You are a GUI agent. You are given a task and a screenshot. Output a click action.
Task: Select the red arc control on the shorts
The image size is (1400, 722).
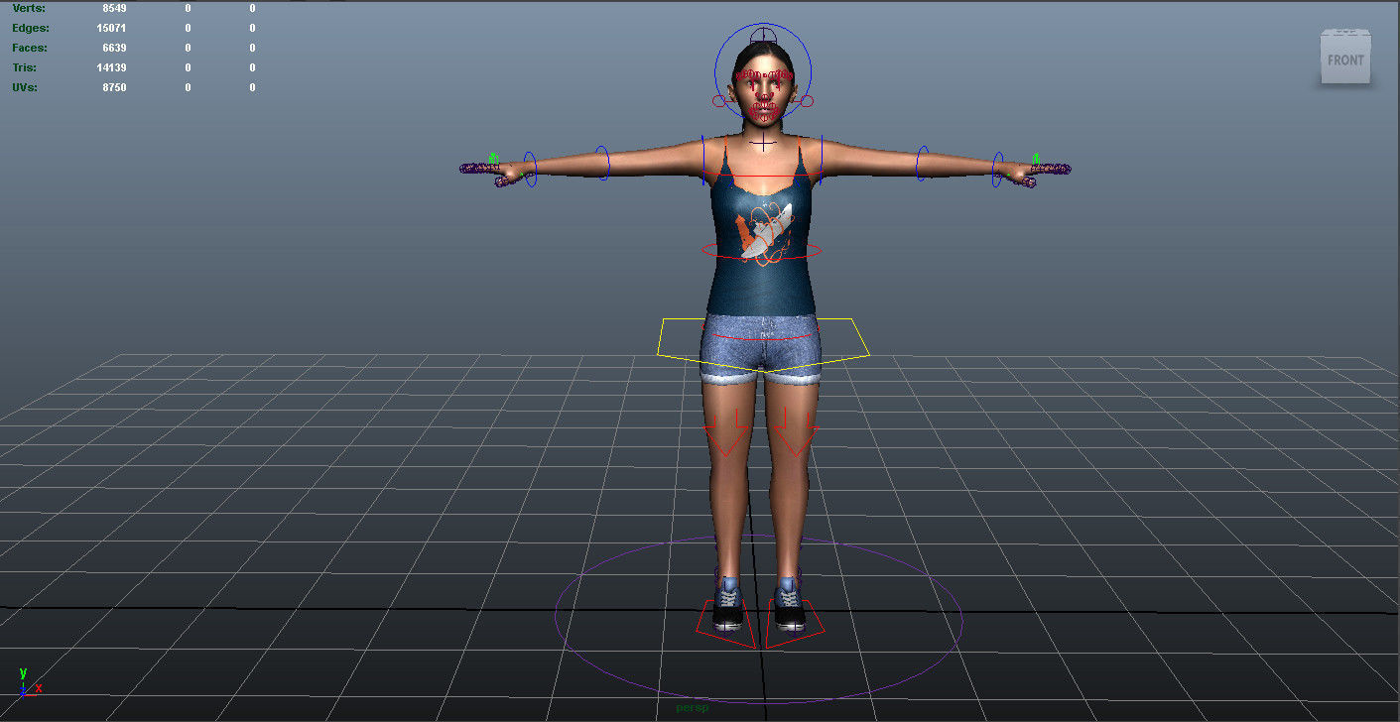pyautogui.click(x=762, y=337)
